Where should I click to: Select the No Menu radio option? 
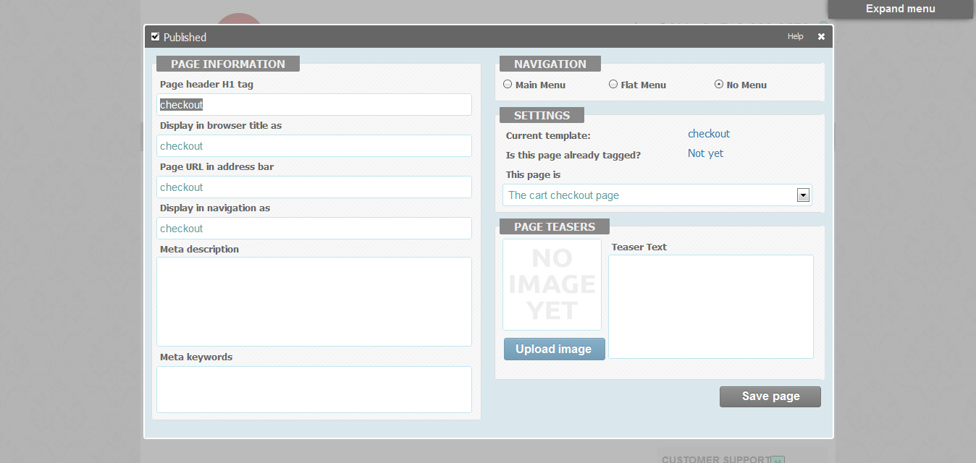719,85
